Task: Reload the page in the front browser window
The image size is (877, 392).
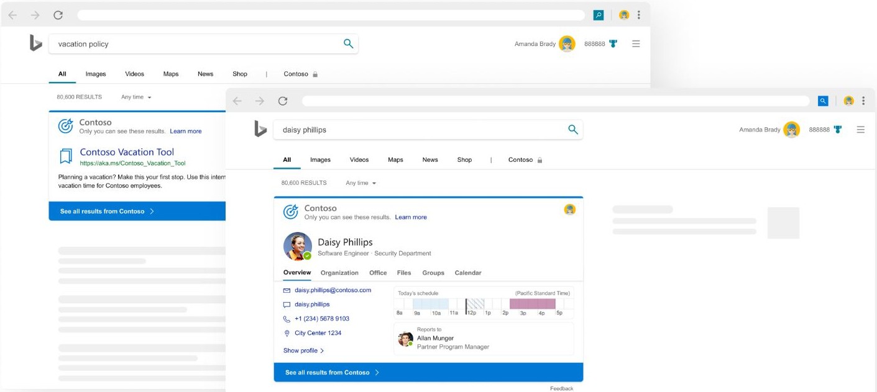Action: [283, 101]
